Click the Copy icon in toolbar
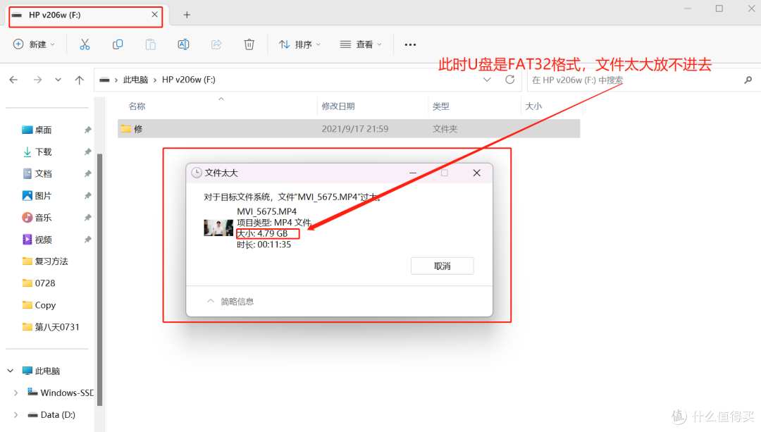This screenshot has height=432, width=761. click(x=118, y=44)
